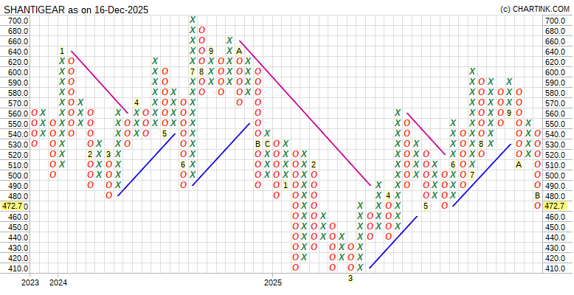The width and height of the screenshot is (574, 295).
Task: Click the 500.0 label on left axis
Action: tap(18, 176)
